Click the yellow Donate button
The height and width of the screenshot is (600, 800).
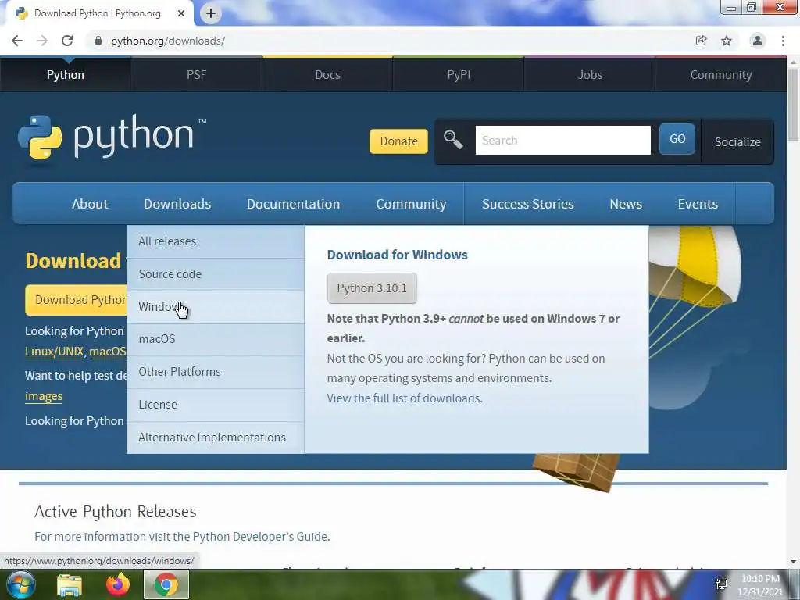[x=398, y=141]
